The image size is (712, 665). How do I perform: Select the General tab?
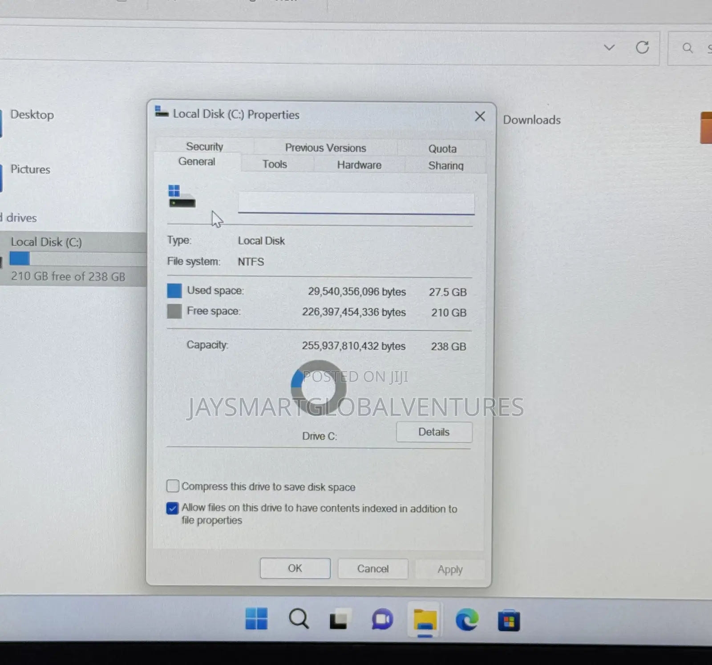(x=197, y=161)
